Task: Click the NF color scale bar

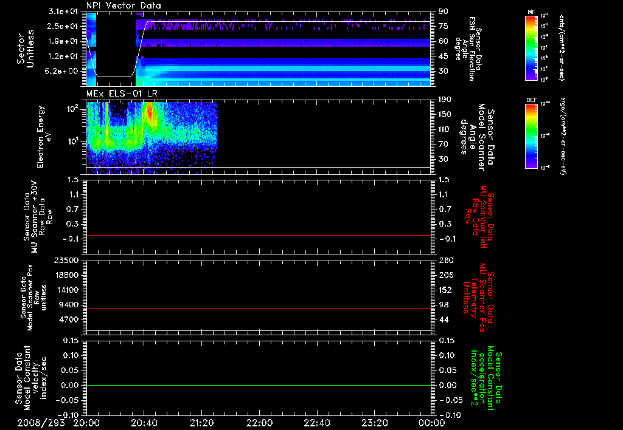Action: coord(531,47)
